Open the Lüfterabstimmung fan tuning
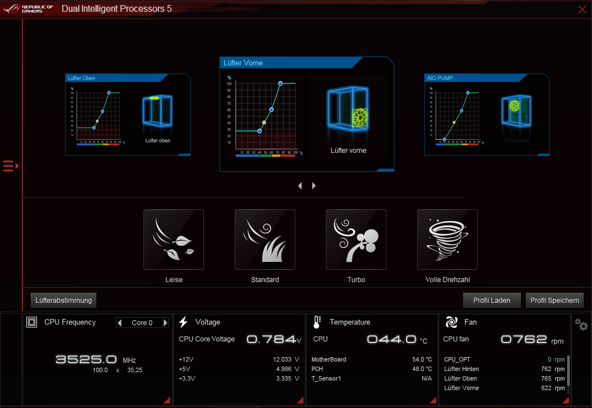The image size is (592, 408). 63,301
